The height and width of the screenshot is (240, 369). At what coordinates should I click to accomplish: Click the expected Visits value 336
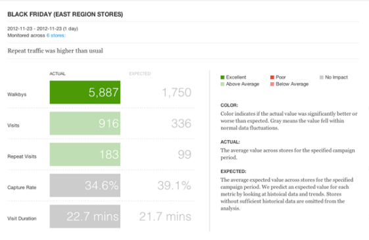click(x=181, y=124)
